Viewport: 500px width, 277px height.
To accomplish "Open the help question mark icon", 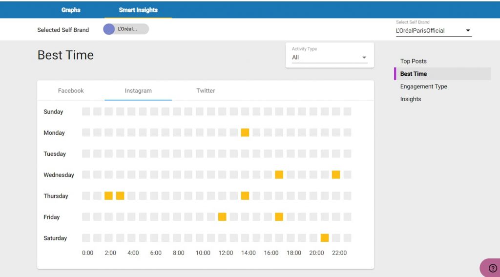I will [x=493, y=268].
